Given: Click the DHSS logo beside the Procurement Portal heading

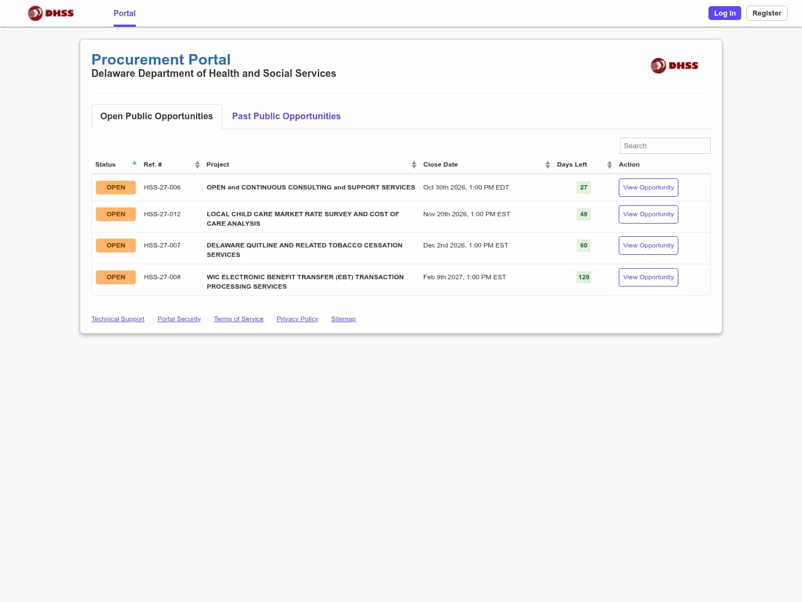Looking at the screenshot, I should coord(674,66).
